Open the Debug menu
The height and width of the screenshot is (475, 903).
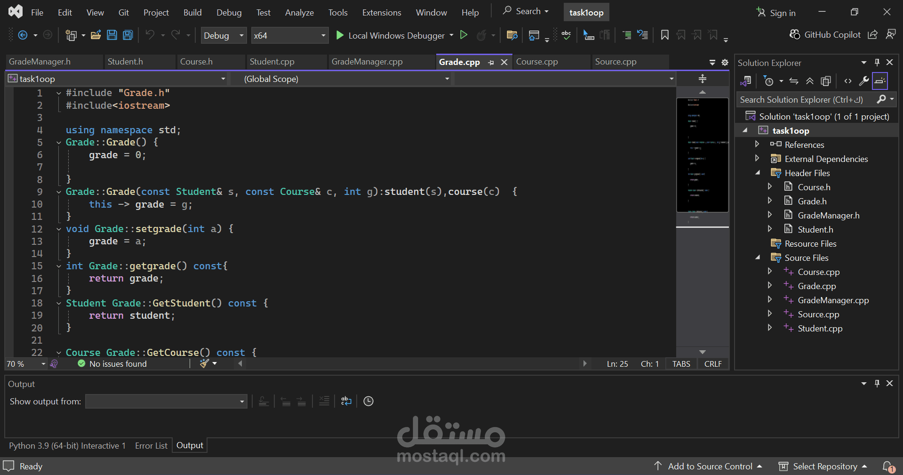coord(229,13)
